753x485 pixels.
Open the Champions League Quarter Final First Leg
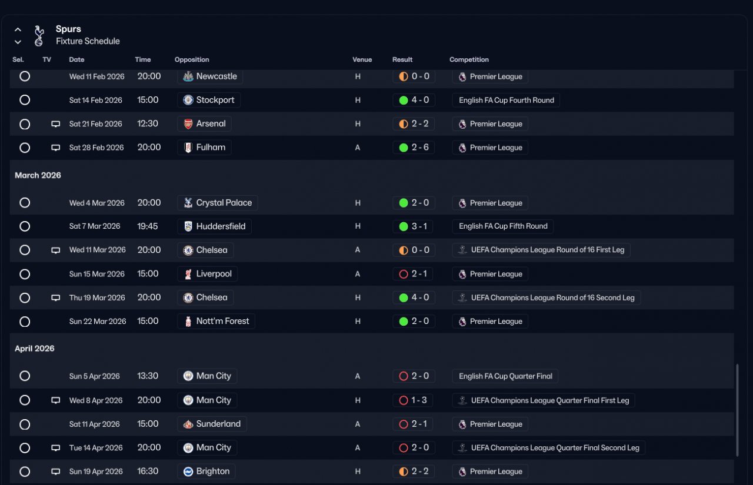coord(544,400)
